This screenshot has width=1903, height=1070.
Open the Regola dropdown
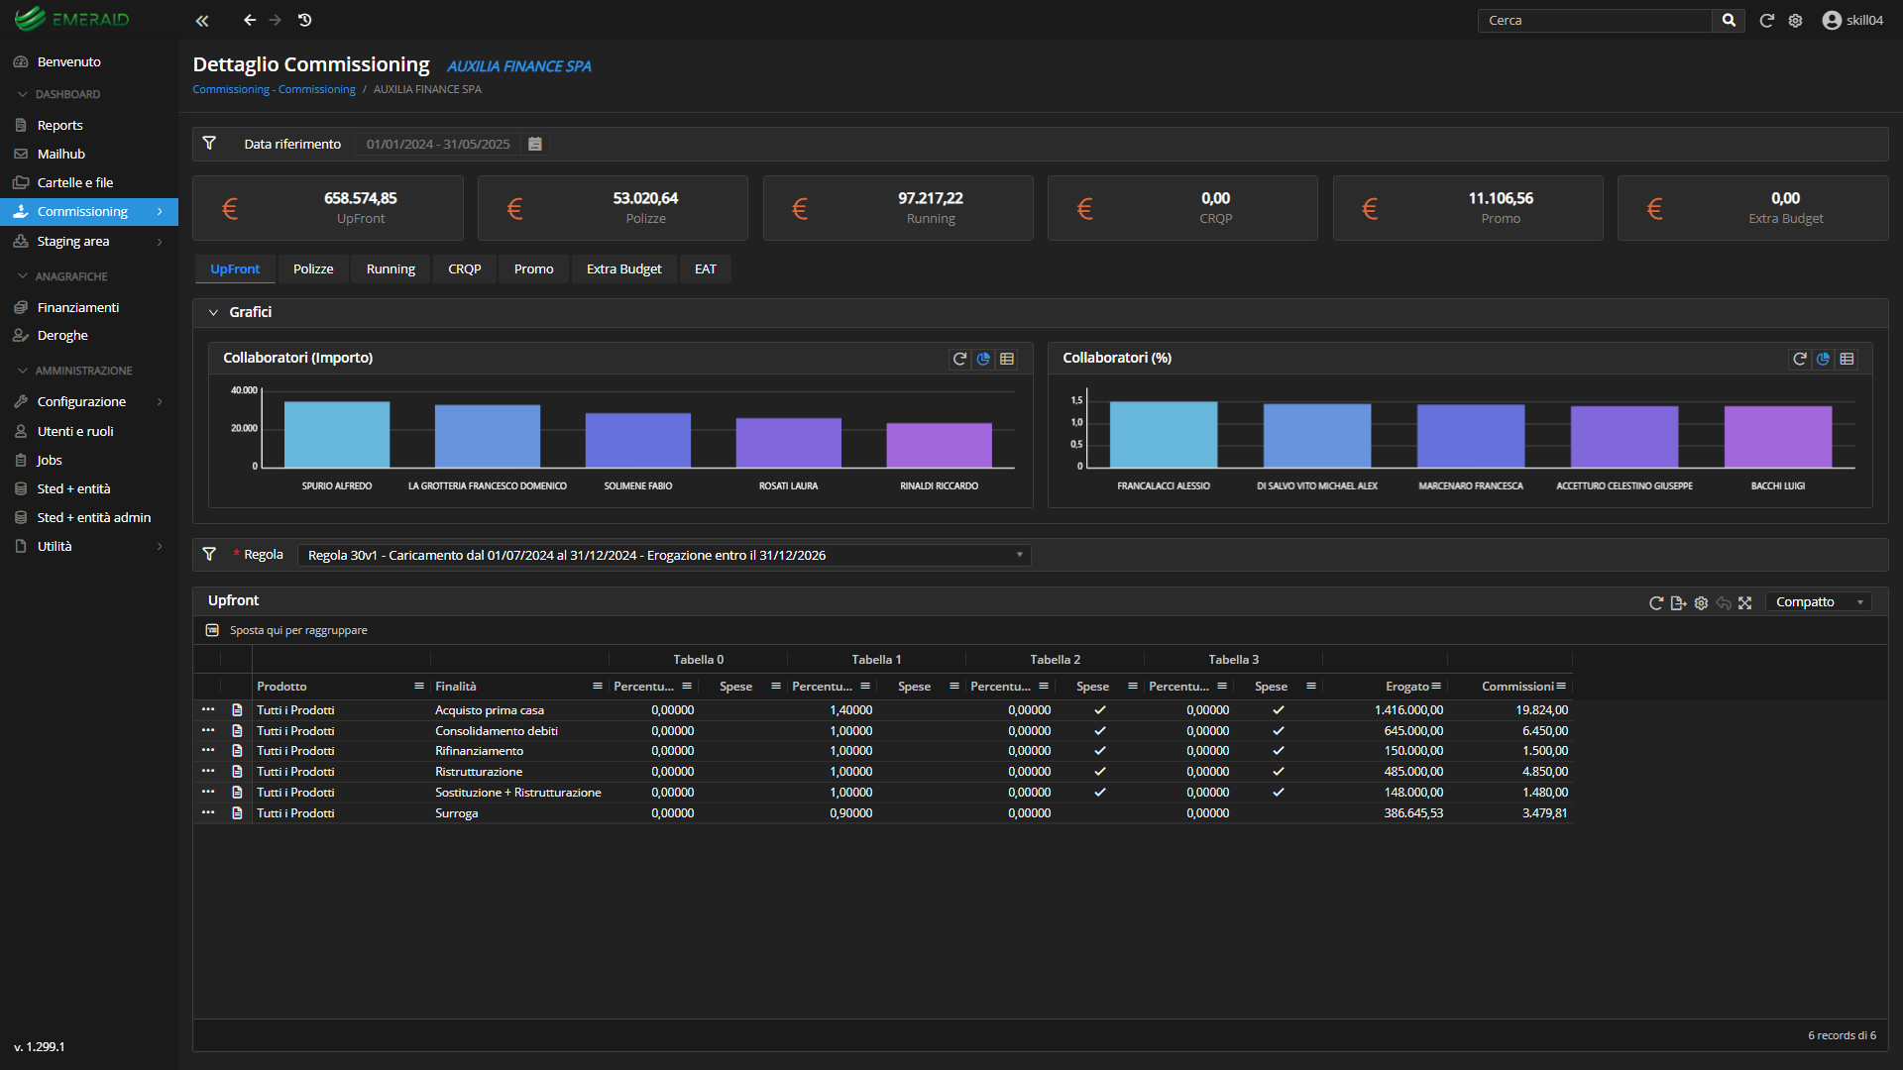pos(664,555)
